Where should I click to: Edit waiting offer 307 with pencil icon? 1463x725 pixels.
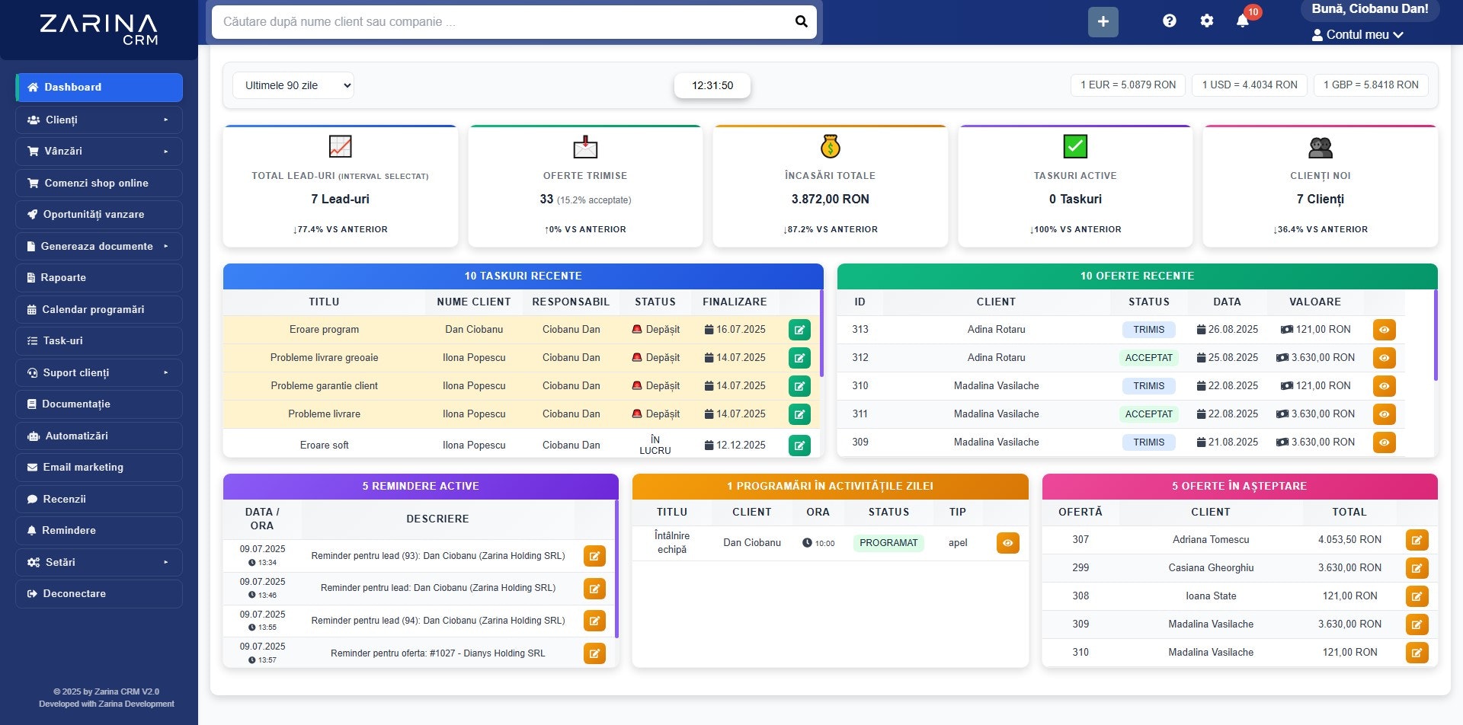click(x=1417, y=540)
